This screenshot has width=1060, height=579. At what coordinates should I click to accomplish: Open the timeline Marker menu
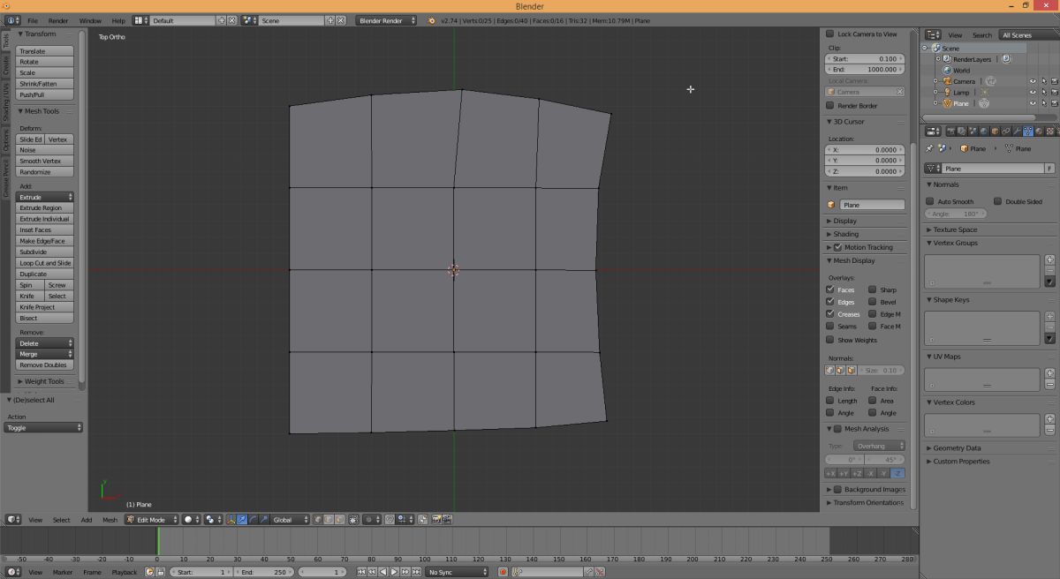(62, 572)
